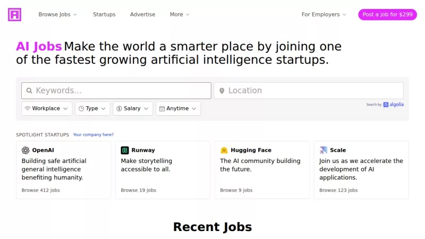Click Browse 19 jobs for Runway
Viewport: 425px width, 239px height.
[x=139, y=190]
